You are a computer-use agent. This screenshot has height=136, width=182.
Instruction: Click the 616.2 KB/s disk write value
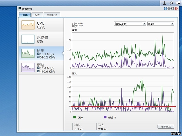pos(47,57)
